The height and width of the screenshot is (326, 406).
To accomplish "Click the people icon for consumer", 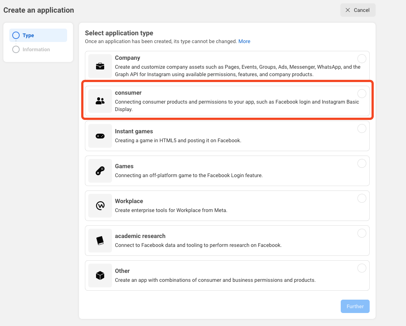I will 100,101.
